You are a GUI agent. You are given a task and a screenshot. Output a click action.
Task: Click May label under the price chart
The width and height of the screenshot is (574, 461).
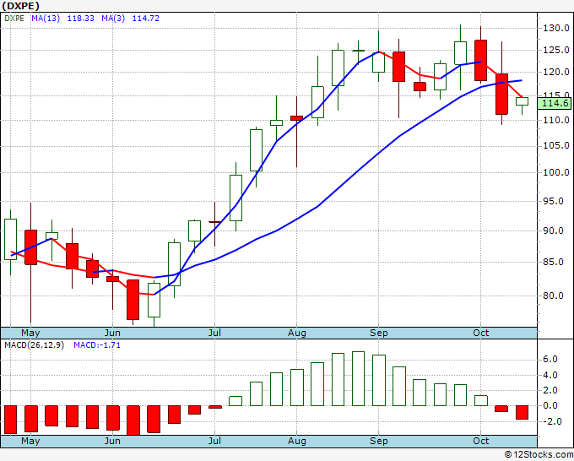click(30, 333)
